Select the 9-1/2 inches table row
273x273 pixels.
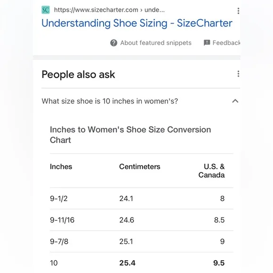coord(142,199)
